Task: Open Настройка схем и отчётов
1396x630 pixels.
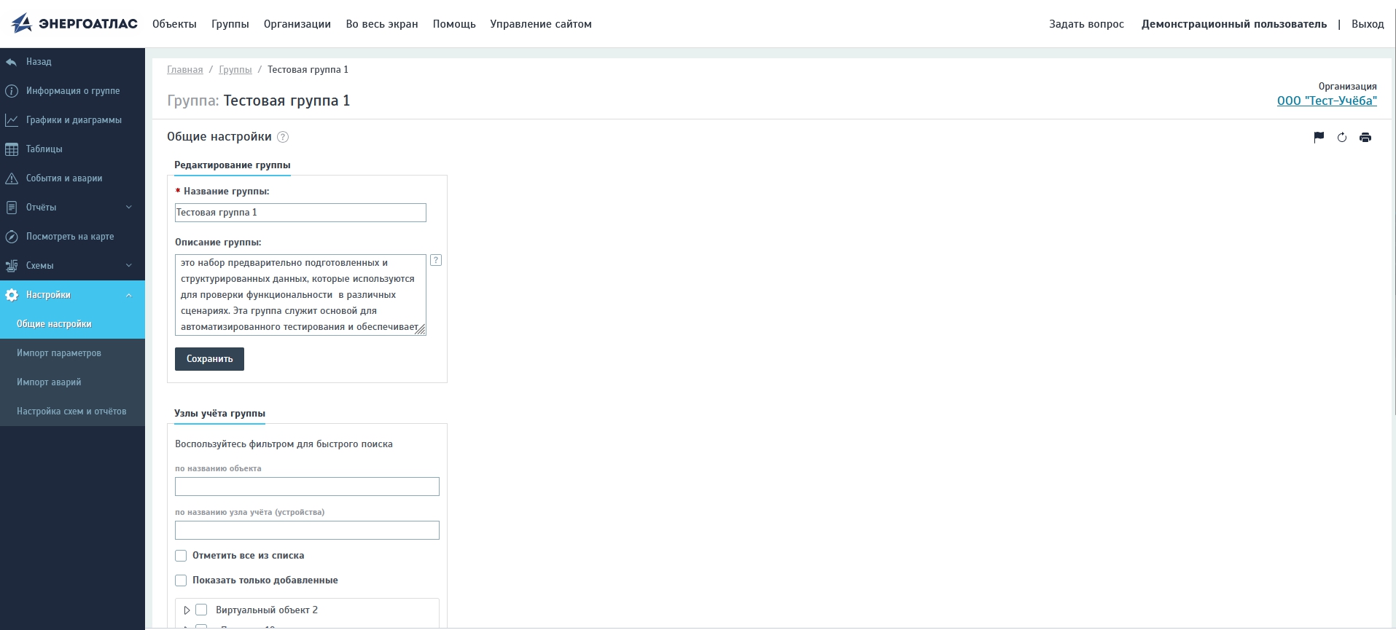Action: click(72, 412)
